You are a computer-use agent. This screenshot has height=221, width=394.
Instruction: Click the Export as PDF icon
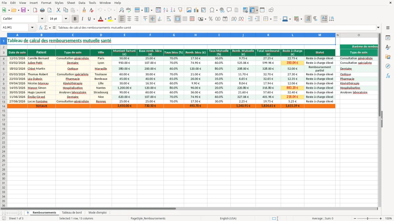[35, 10]
